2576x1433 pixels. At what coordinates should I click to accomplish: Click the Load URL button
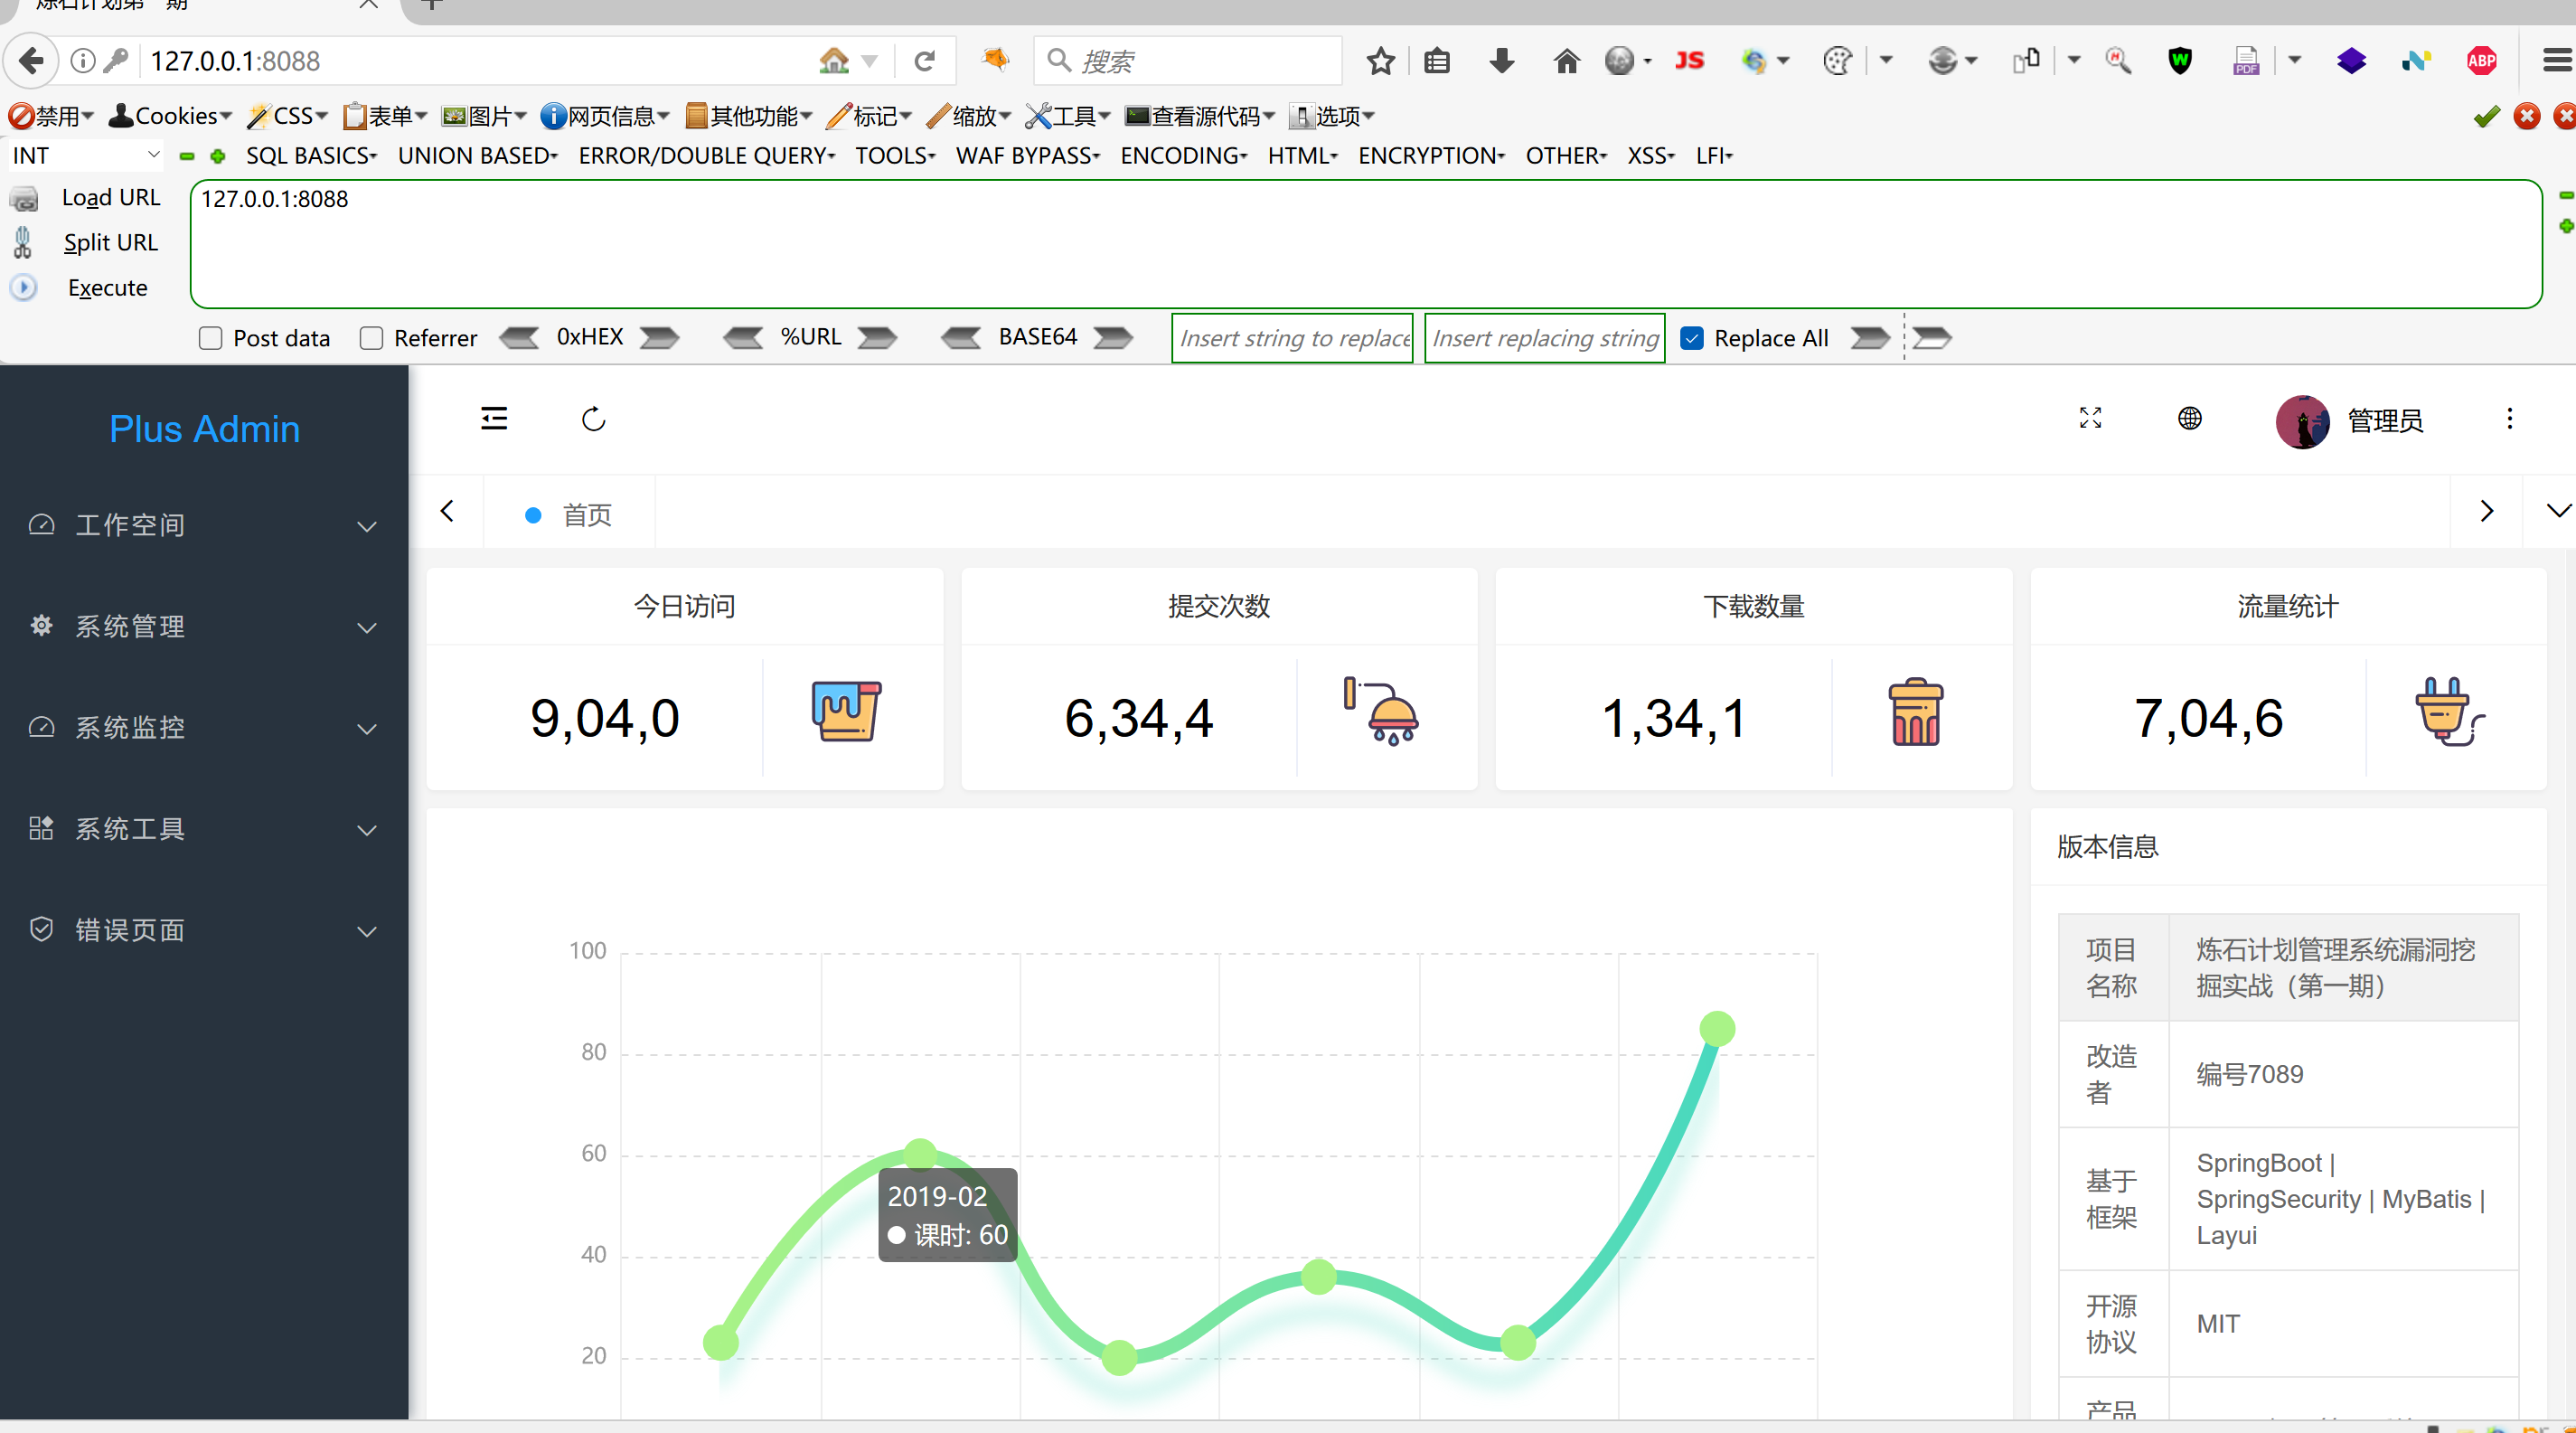click(110, 198)
